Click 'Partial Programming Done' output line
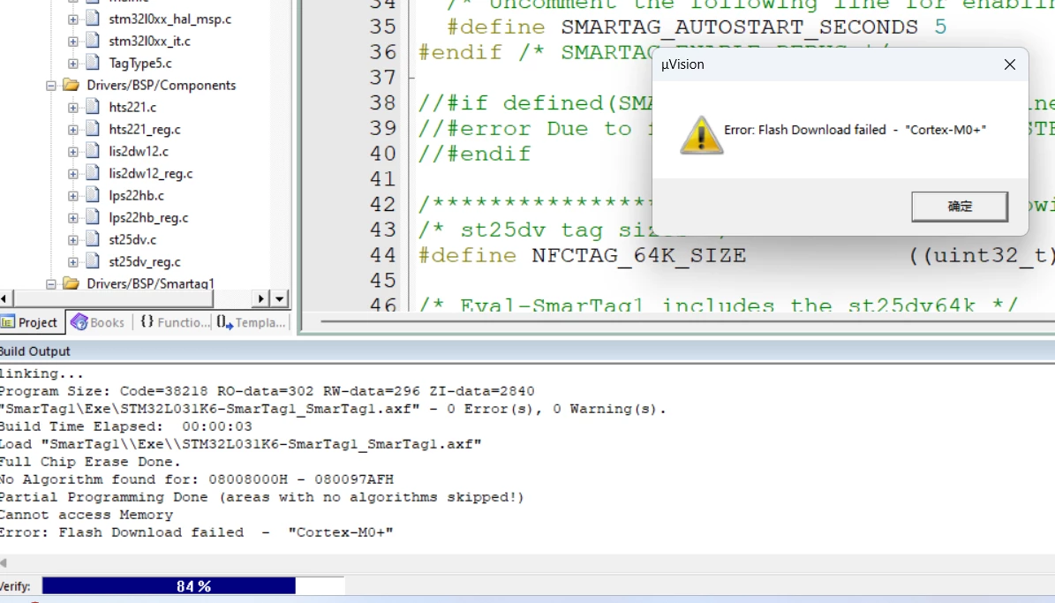This screenshot has height=603, width=1055. tap(261, 497)
